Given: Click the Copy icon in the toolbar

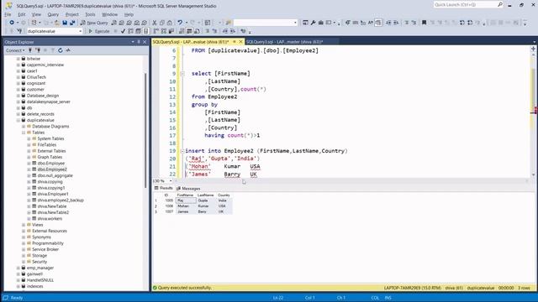Looking at the screenshot, I should click(162, 23).
